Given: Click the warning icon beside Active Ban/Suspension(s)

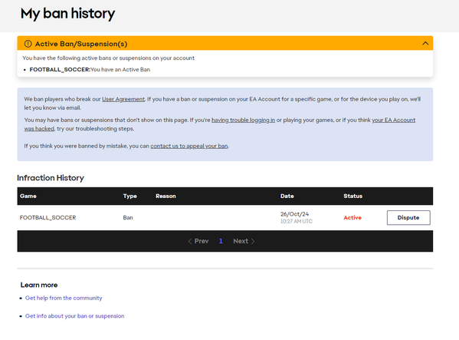Looking at the screenshot, I should (x=28, y=44).
